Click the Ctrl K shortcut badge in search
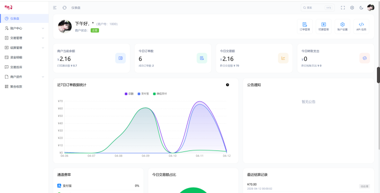Viewport: 380px width, 193px height. [329, 8]
